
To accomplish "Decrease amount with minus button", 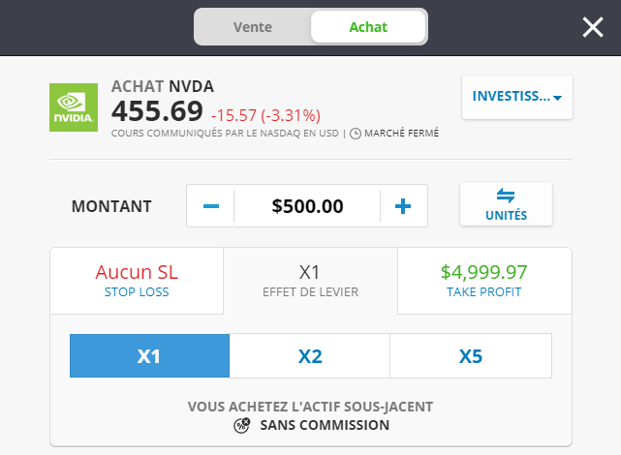I will pos(211,206).
